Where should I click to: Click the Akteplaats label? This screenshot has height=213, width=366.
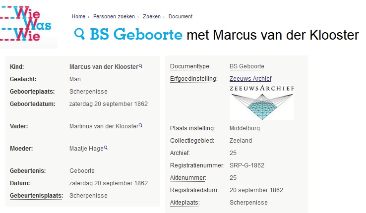coord(184,203)
